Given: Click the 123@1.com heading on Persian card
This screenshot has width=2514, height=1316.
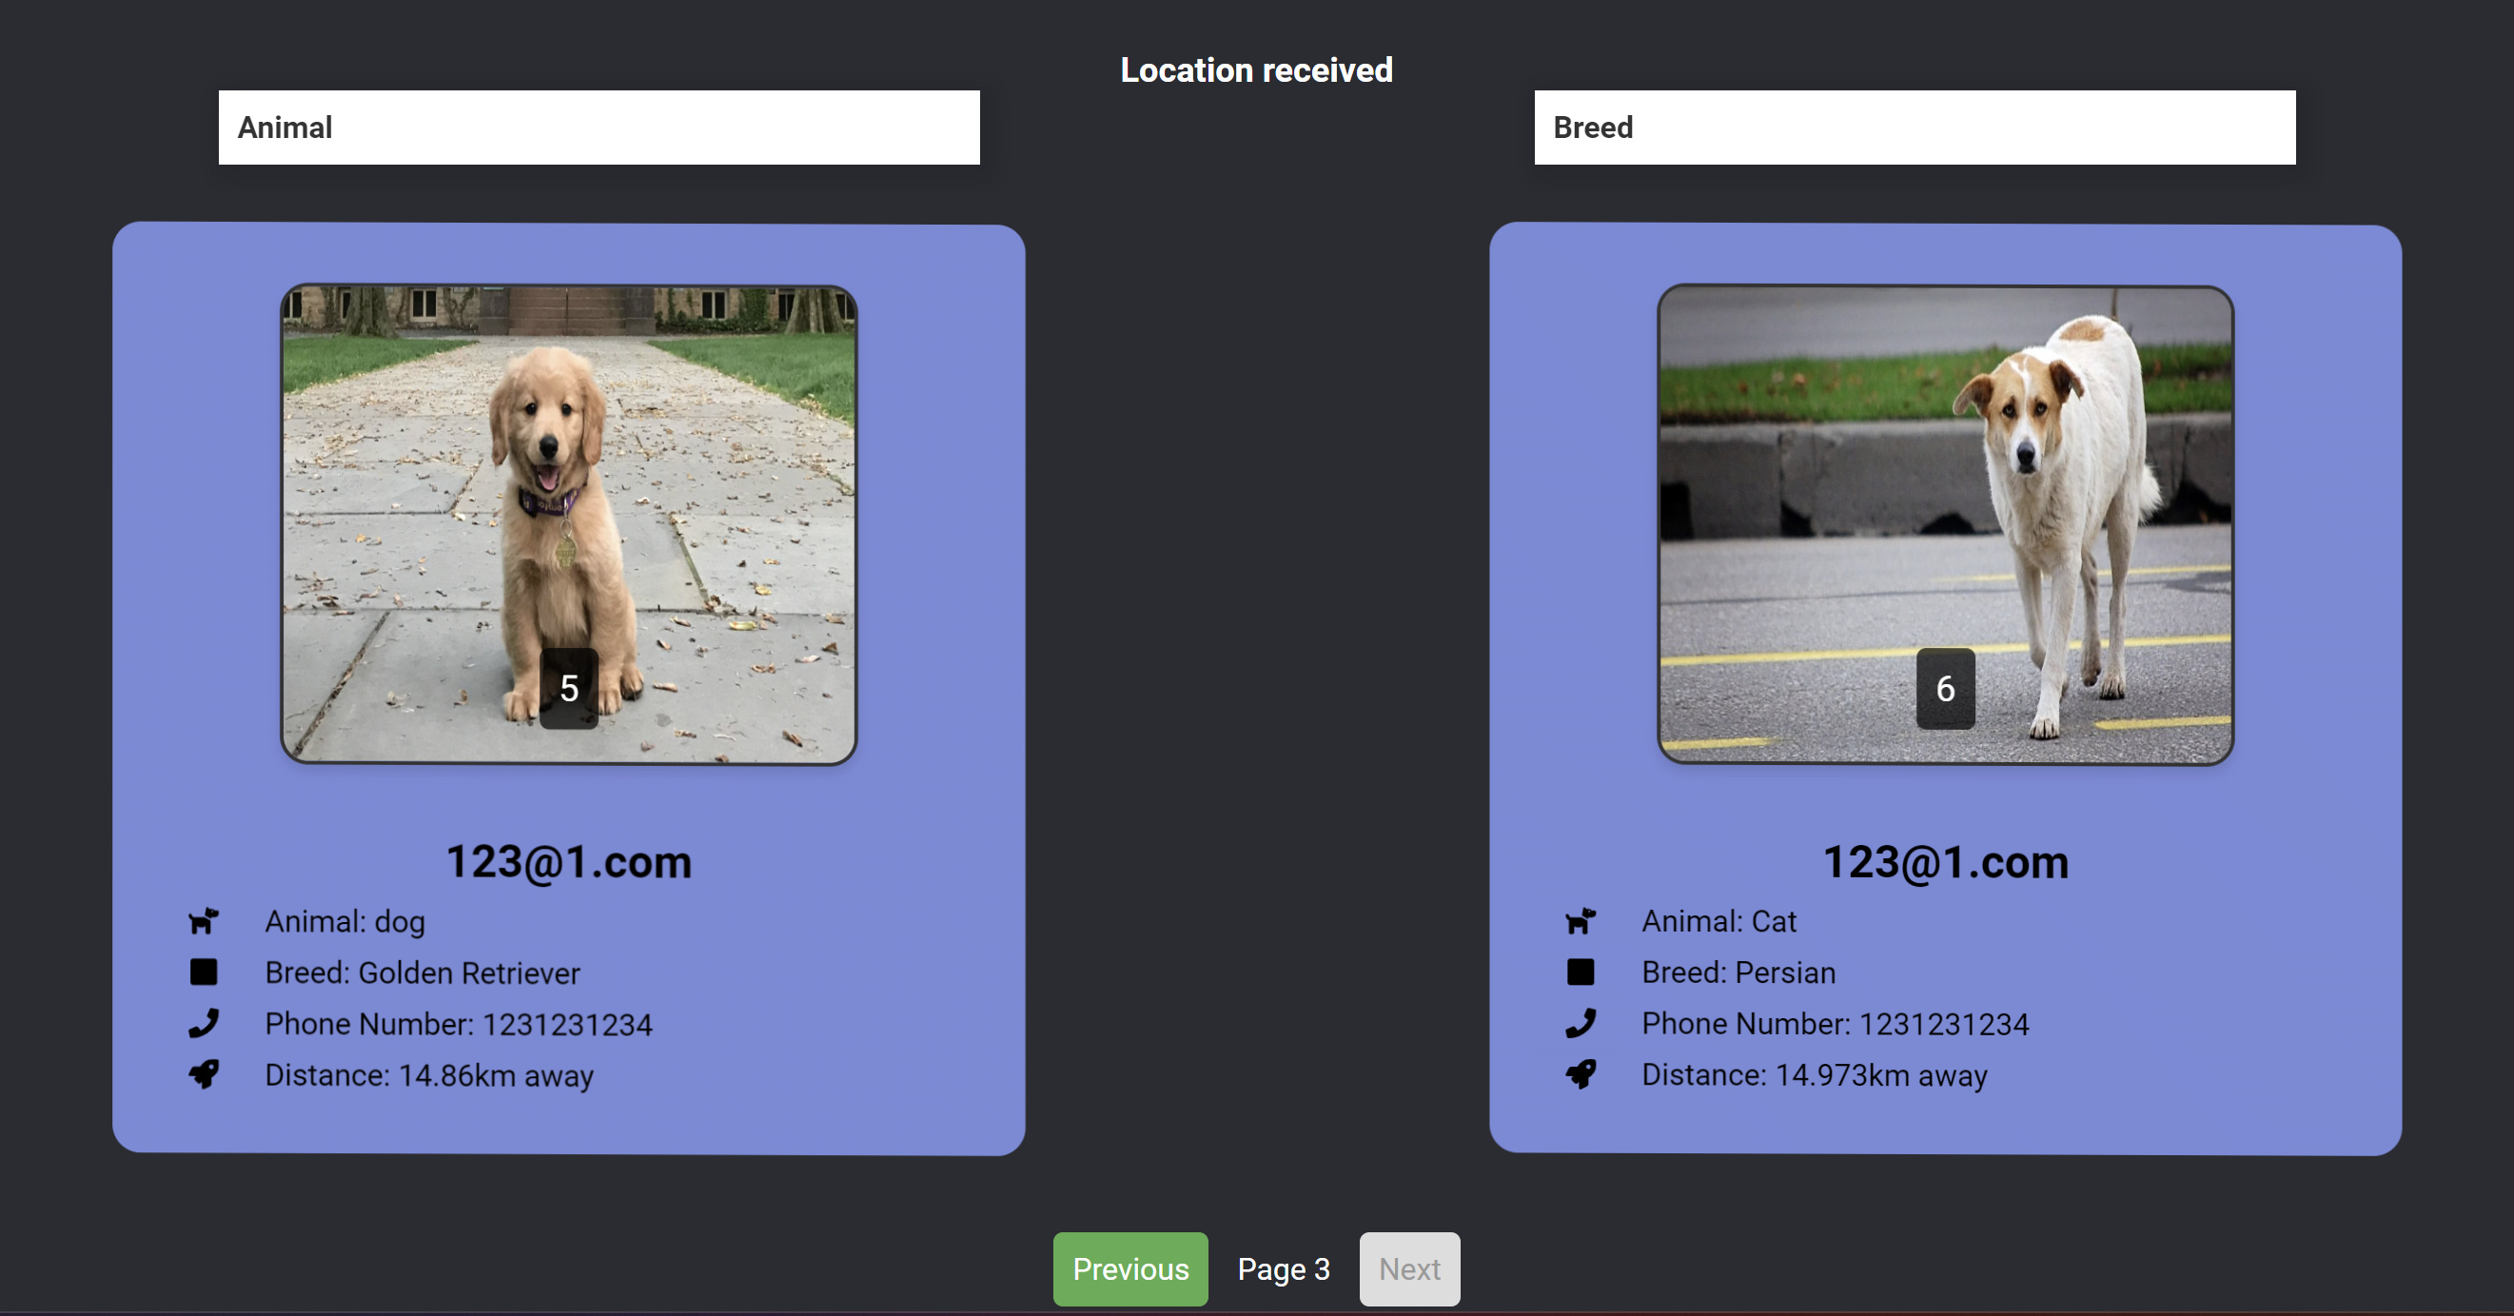Looking at the screenshot, I should [1946, 862].
